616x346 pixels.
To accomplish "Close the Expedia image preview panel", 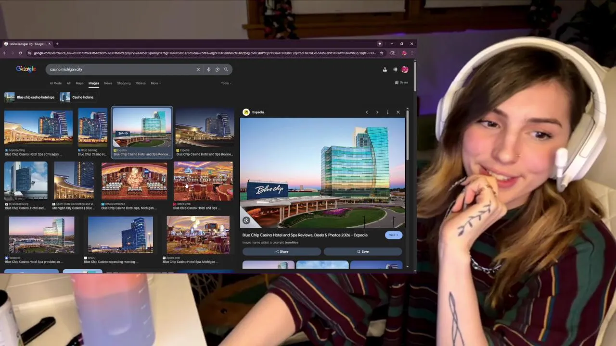I will point(398,112).
